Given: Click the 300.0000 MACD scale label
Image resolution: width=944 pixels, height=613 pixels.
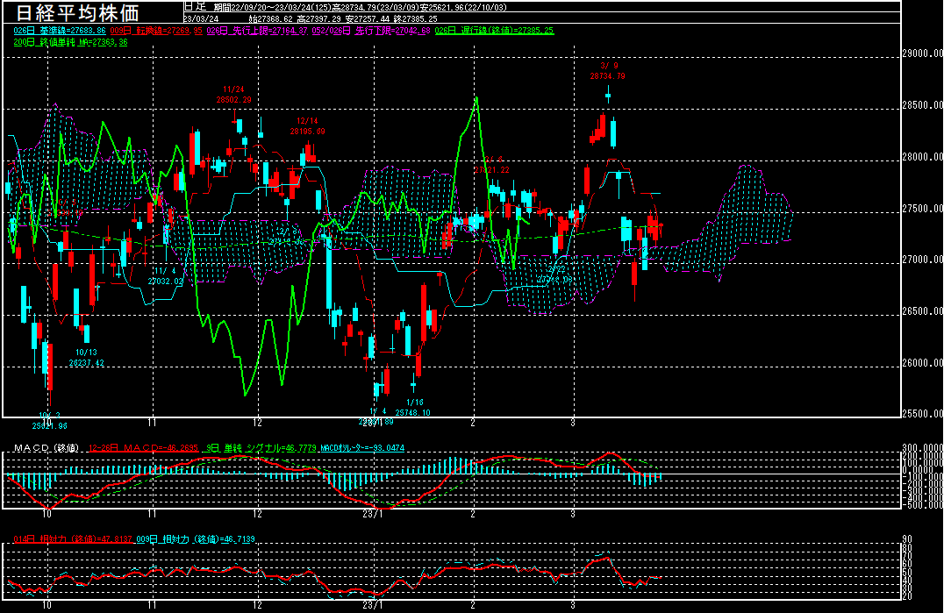Looking at the screenshot, I should [x=922, y=448].
